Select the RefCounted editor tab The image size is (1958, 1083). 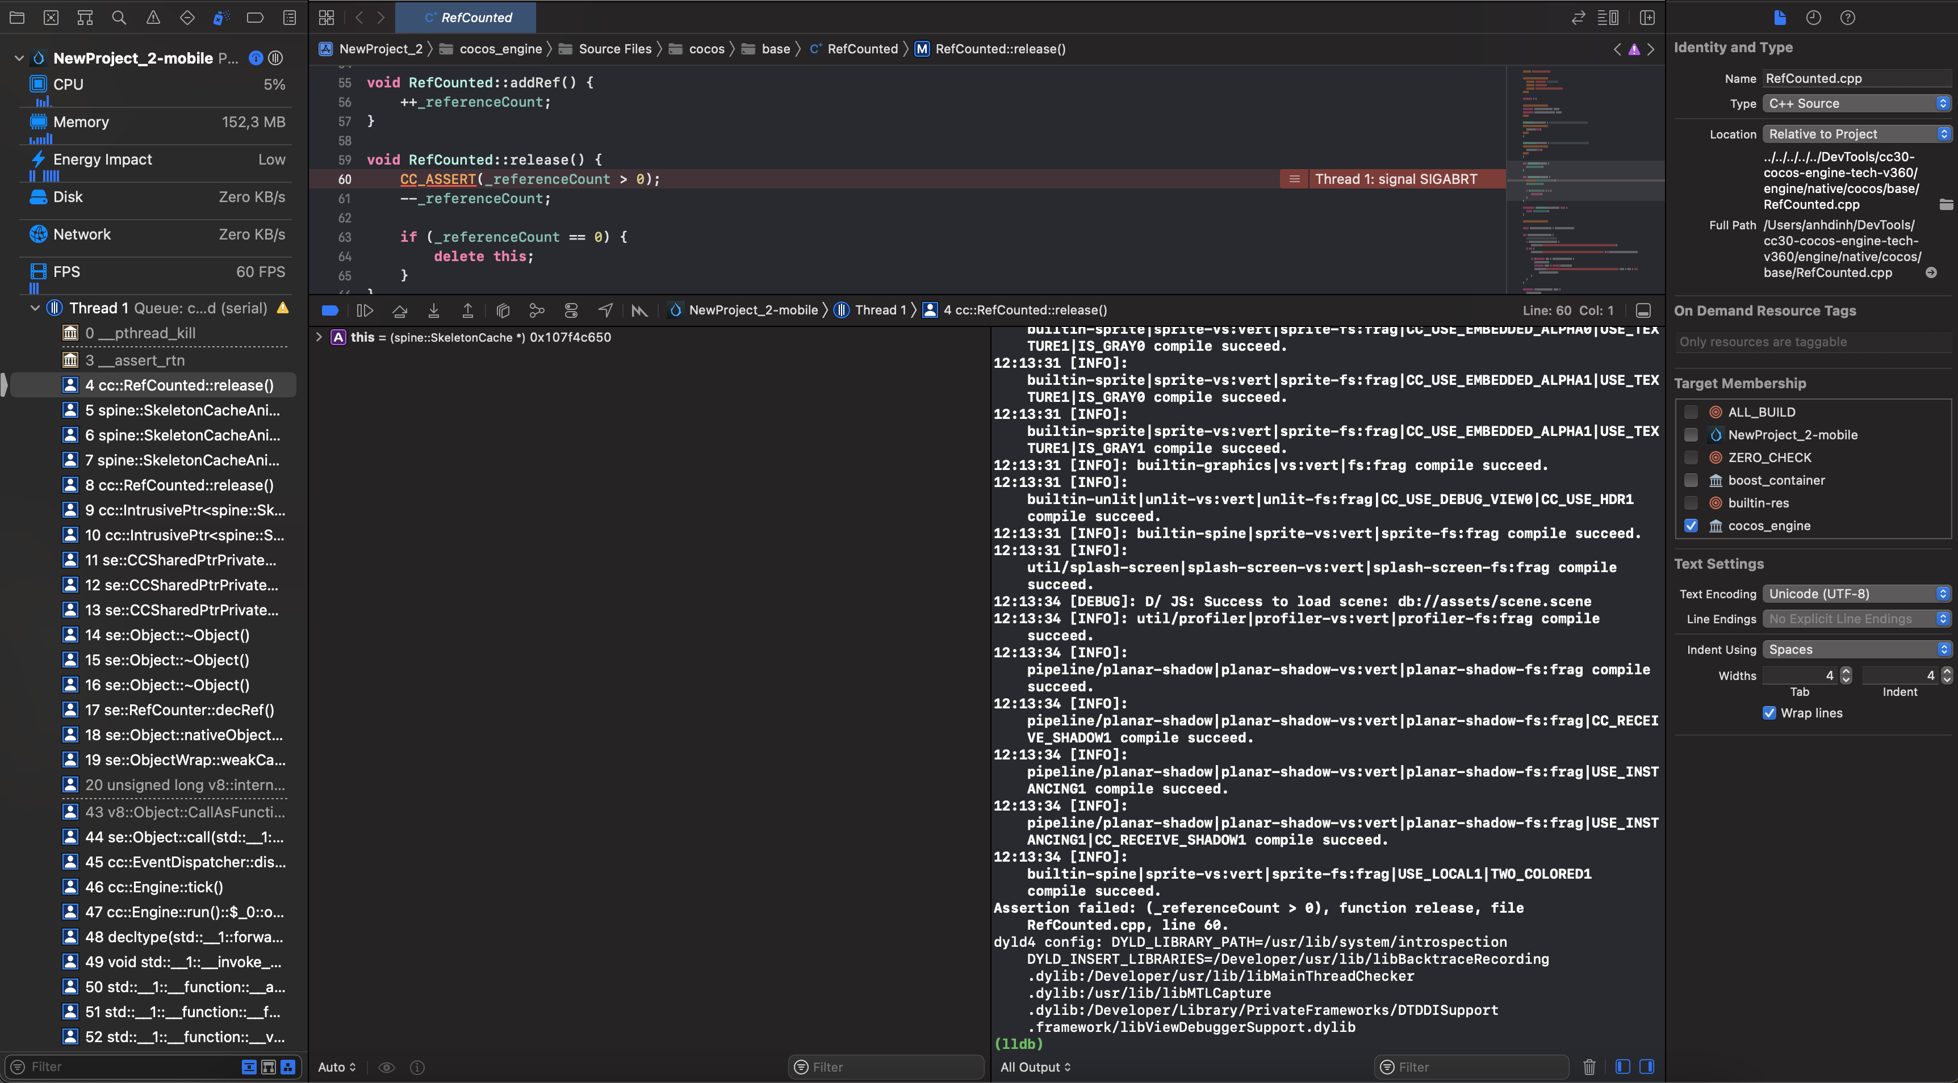(467, 18)
